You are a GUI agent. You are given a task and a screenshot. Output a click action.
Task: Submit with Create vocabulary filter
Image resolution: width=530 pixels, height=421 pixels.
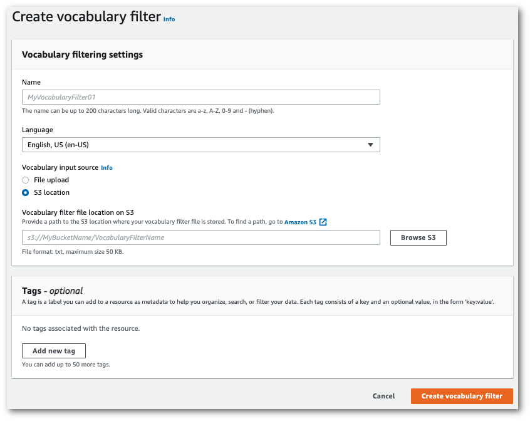tap(462, 396)
